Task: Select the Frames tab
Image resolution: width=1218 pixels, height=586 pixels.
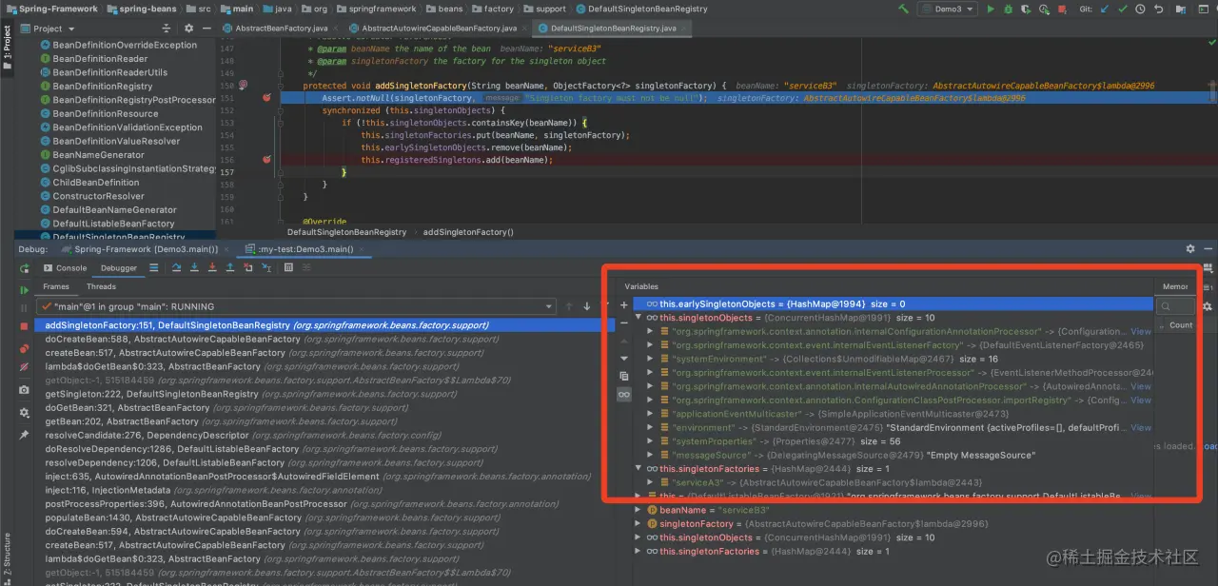Action: [56, 286]
